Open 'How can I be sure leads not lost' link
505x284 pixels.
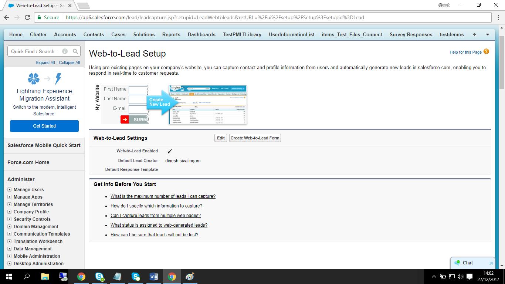155,235
